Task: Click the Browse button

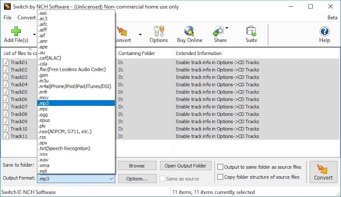Action: (x=137, y=166)
